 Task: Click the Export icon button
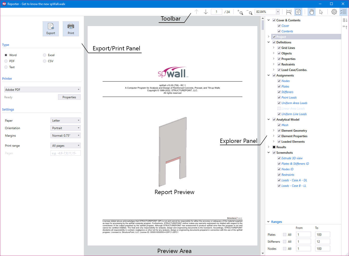[x=51, y=29]
